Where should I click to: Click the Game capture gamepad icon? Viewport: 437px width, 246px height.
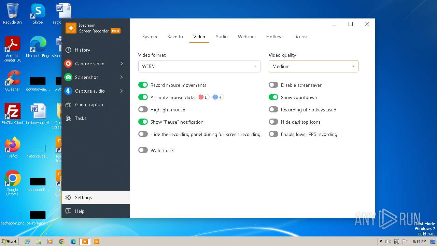(68, 105)
